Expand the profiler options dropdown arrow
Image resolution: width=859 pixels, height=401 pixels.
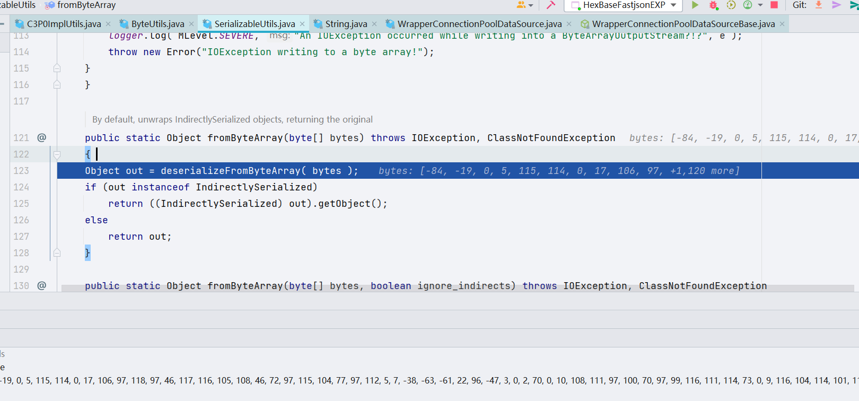point(760,5)
